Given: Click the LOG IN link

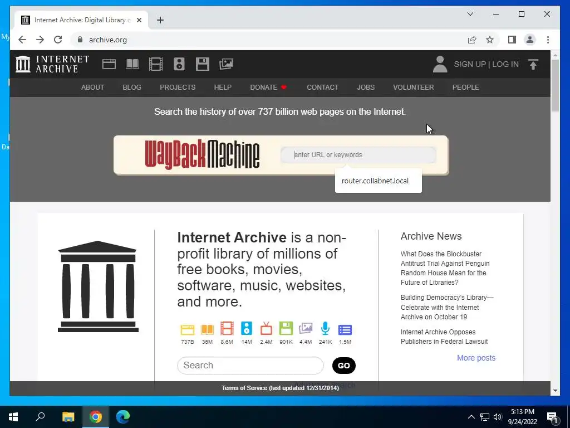Looking at the screenshot, I should [x=505, y=64].
